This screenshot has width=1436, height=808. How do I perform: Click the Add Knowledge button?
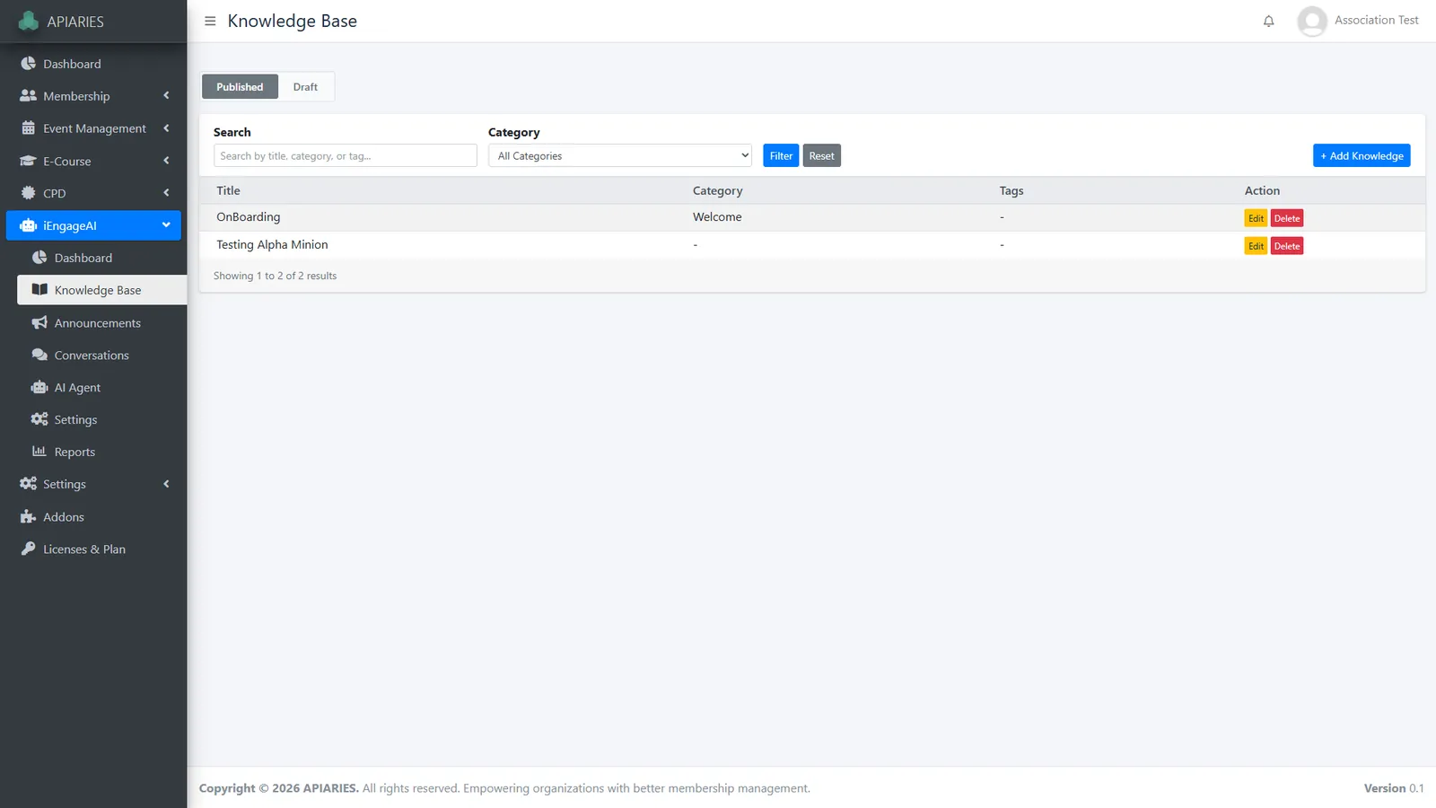click(x=1362, y=155)
